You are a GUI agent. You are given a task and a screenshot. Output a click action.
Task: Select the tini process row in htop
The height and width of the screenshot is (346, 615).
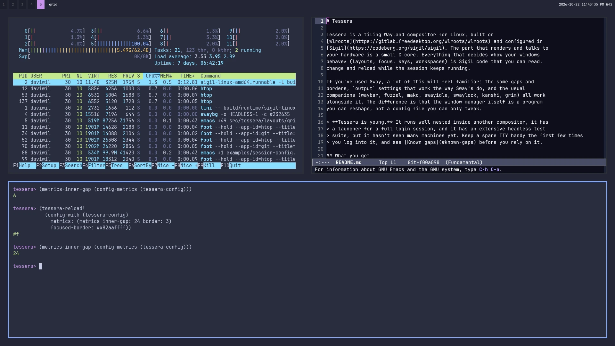(x=154, y=108)
